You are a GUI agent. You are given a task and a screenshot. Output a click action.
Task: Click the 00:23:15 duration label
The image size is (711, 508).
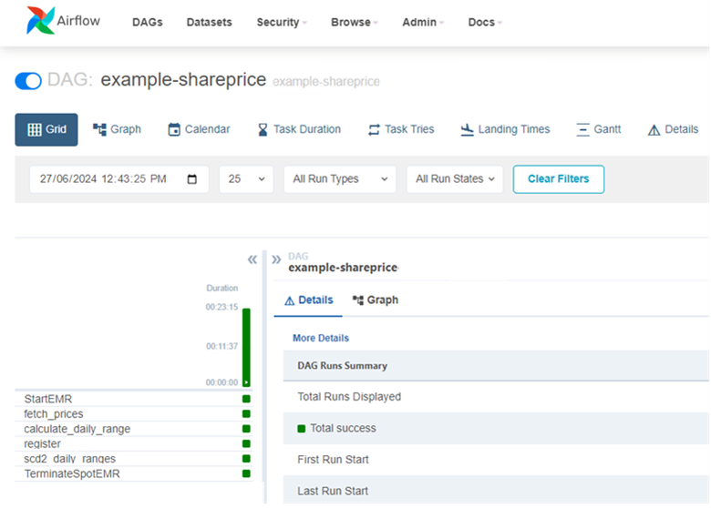click(x=222, y=307)
